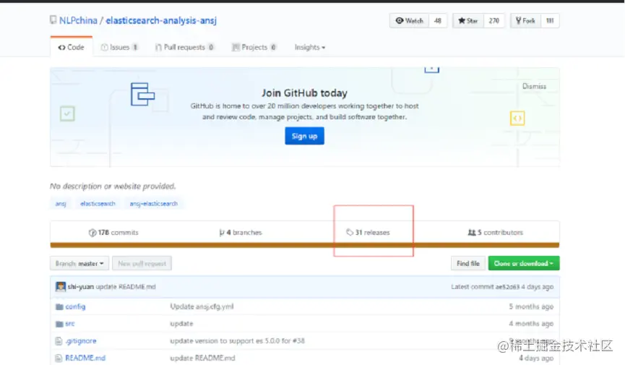Image resolution: width=625 pixels, height=365 pixels.
Task: Click the people icon beside 5 contributors
Action: (472, 232)
